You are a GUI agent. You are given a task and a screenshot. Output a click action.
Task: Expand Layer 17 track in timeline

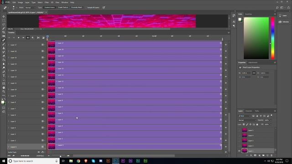tap(9, 45)
